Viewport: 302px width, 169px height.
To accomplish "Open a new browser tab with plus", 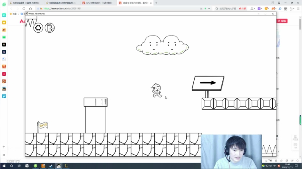I will (x=156, y=3).
